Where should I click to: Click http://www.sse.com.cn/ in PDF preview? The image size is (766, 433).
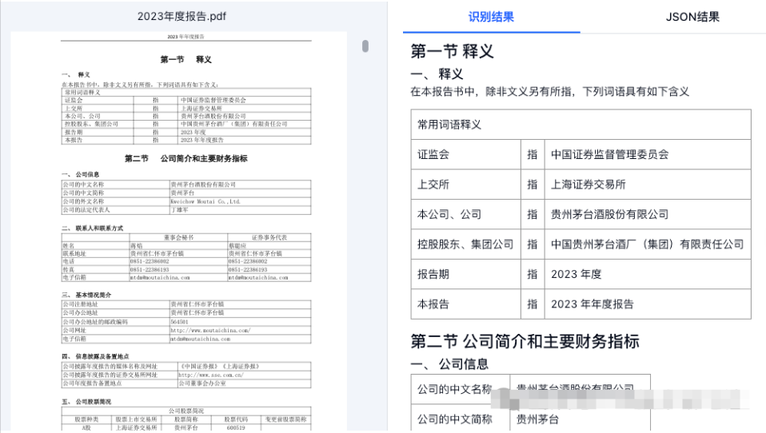[211, 375]
